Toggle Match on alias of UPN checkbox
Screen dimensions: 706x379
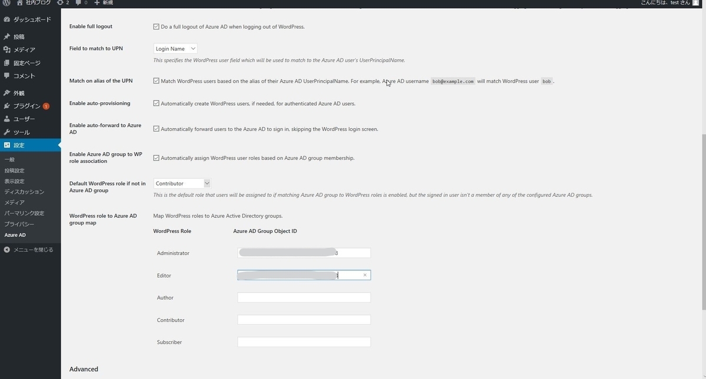tap(156, 81)
